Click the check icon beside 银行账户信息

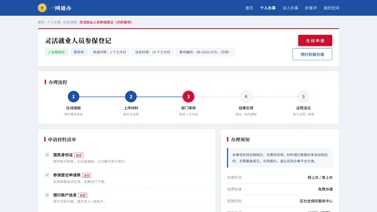click(47, 195)
